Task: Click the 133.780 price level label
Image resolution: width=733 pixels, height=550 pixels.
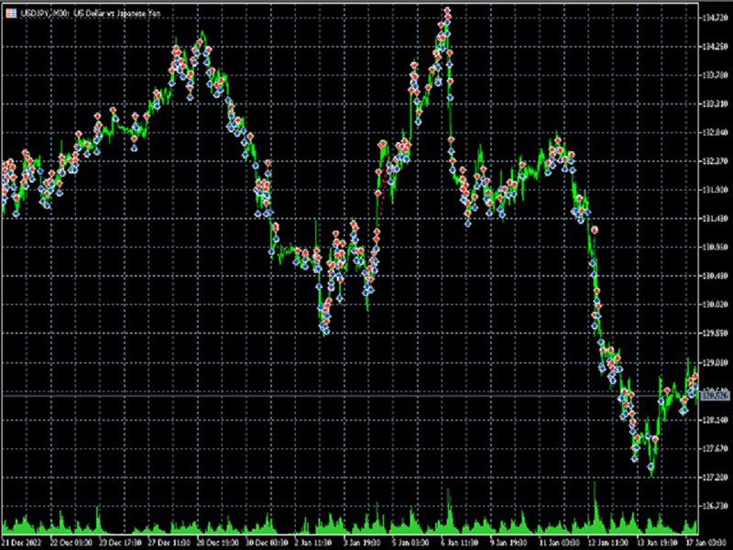Action: (x=716, y=75)
